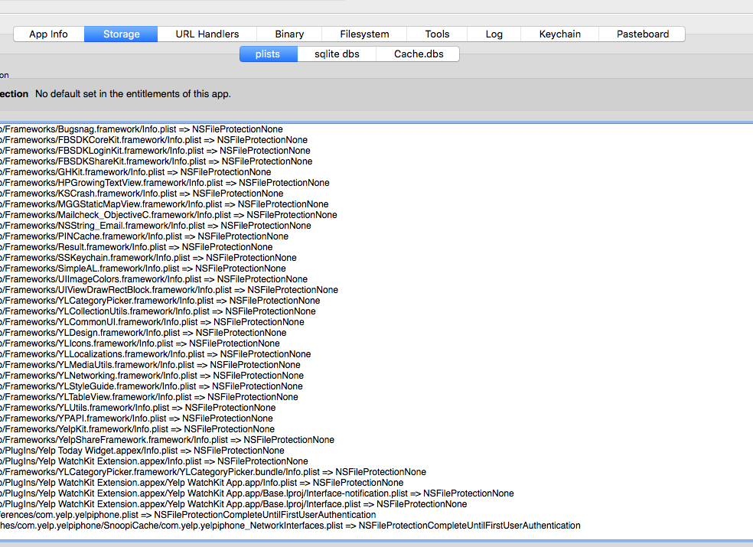Switch to the Log tab
Image resolution: width=753 pixels, height=547 pixels.
494,34
